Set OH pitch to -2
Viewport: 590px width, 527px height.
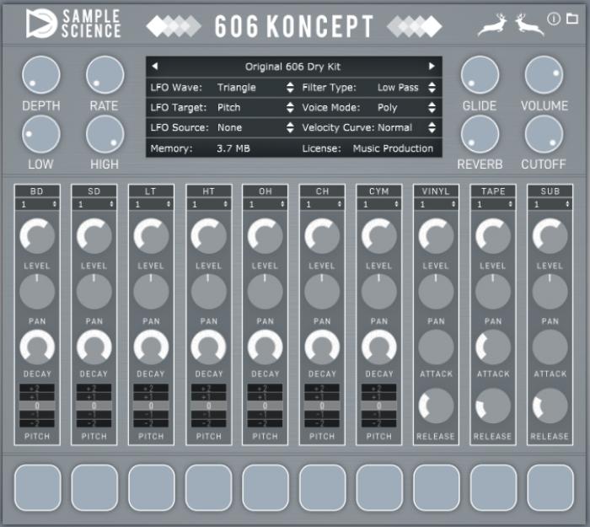[265, 423]
